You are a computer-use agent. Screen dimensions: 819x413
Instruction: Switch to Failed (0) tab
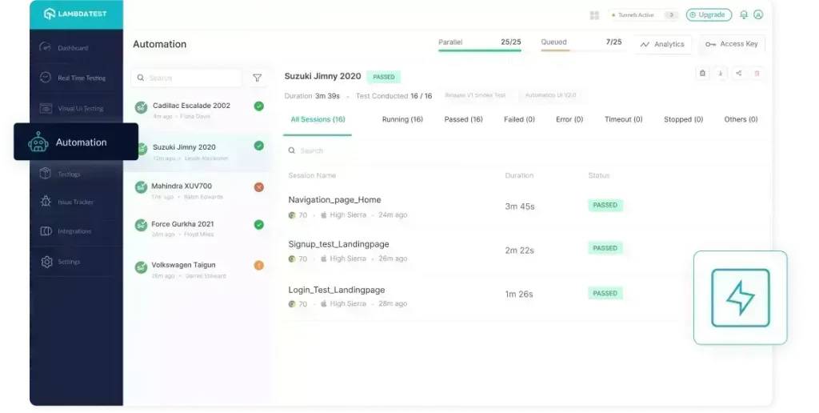pos(519,120)
